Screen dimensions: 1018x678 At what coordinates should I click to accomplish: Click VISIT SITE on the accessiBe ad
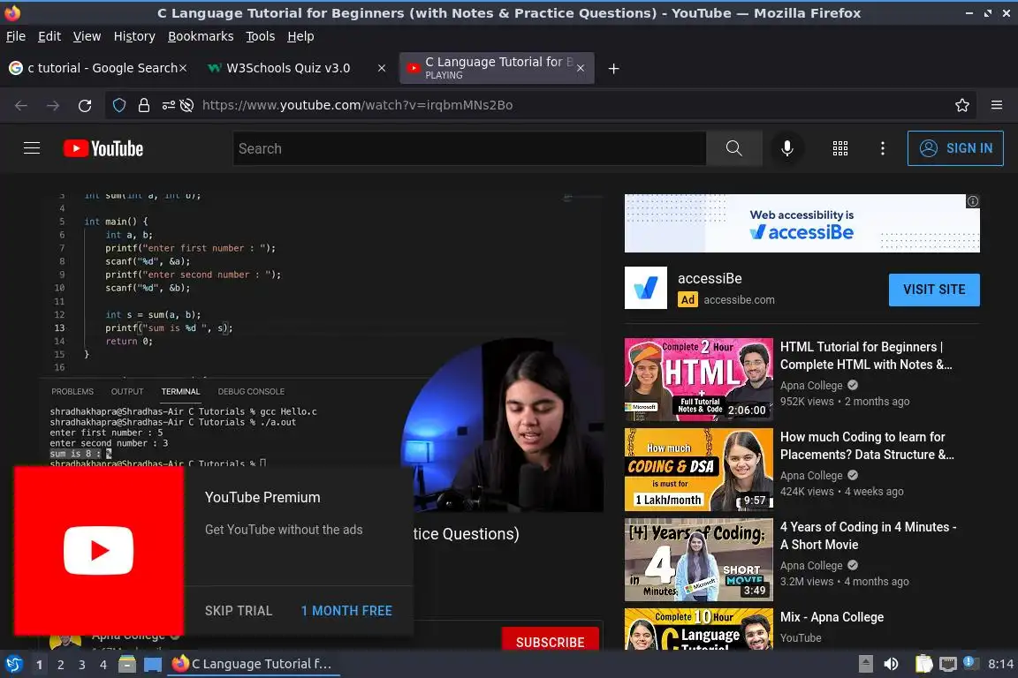(933, 290)
